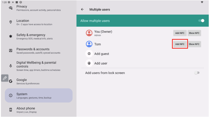This screenshot has width=210, height=118.
Task: Click Show NFC for the Owner
Action: click(194, 33)
